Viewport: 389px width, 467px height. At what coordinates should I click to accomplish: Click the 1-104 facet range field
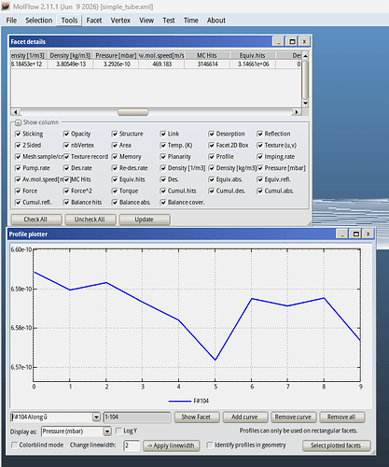click(x=137, y=417)
